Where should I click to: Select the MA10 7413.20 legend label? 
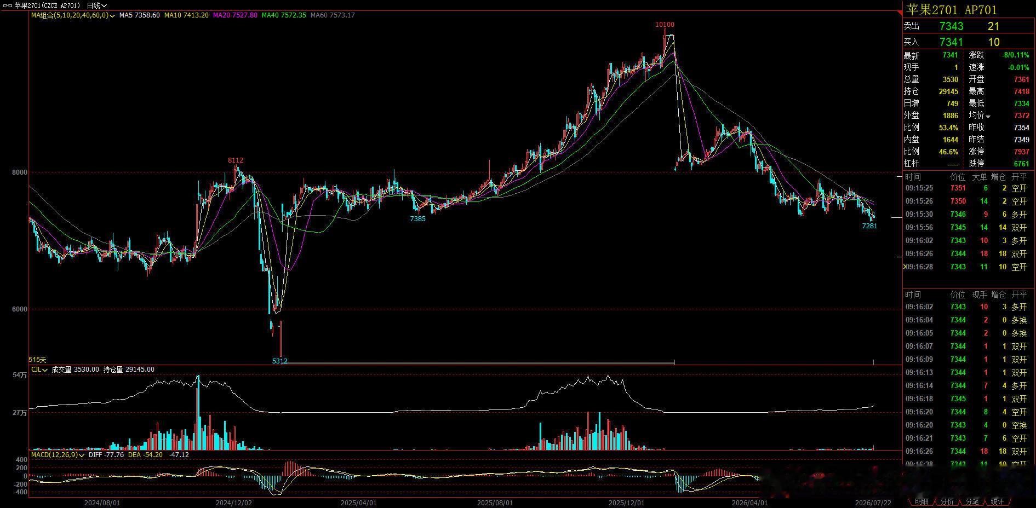(x=186, y=15)
